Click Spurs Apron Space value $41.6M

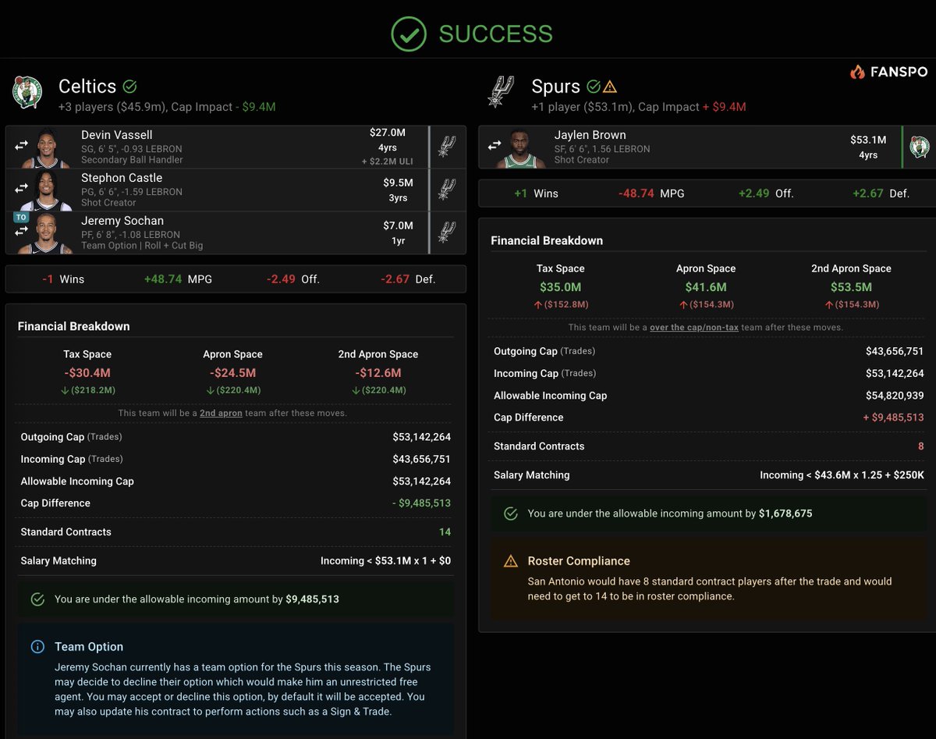[706, 287]
